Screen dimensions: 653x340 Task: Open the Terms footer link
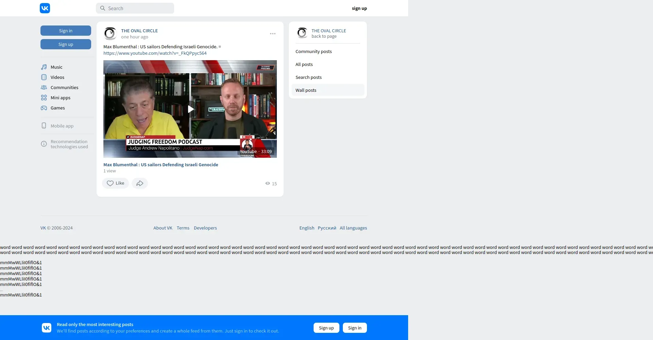click(x=183, y=228)
